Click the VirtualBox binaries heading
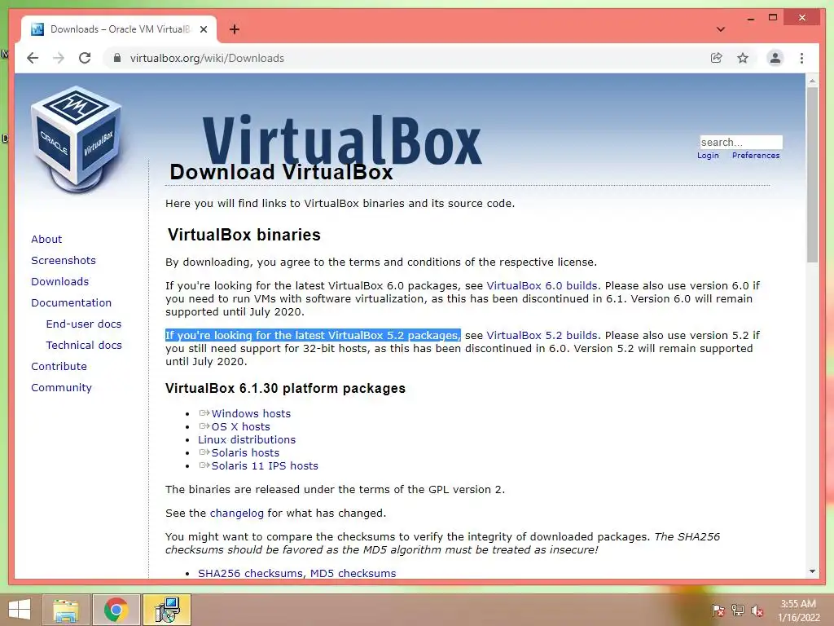 click(244, 235)
